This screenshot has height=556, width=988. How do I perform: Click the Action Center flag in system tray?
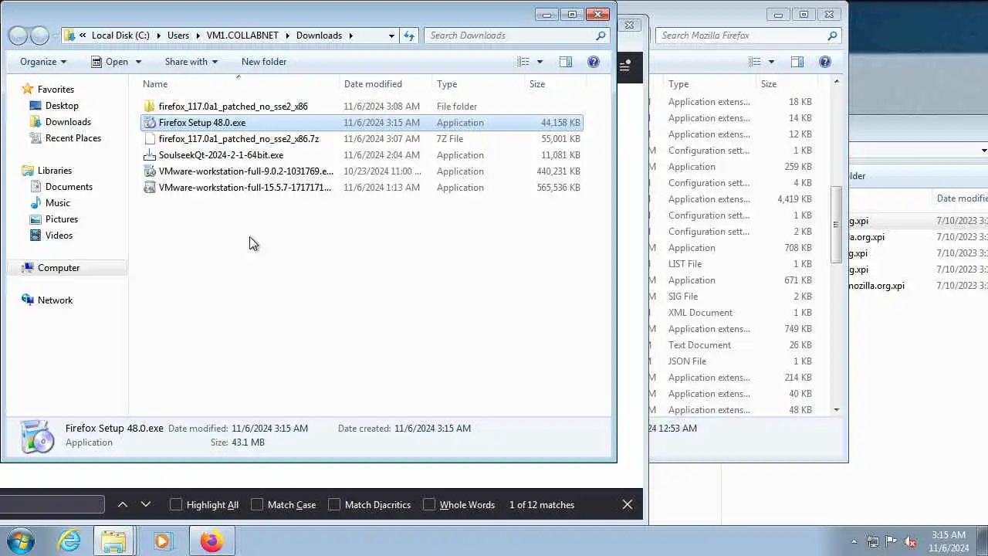coord(892,541)
